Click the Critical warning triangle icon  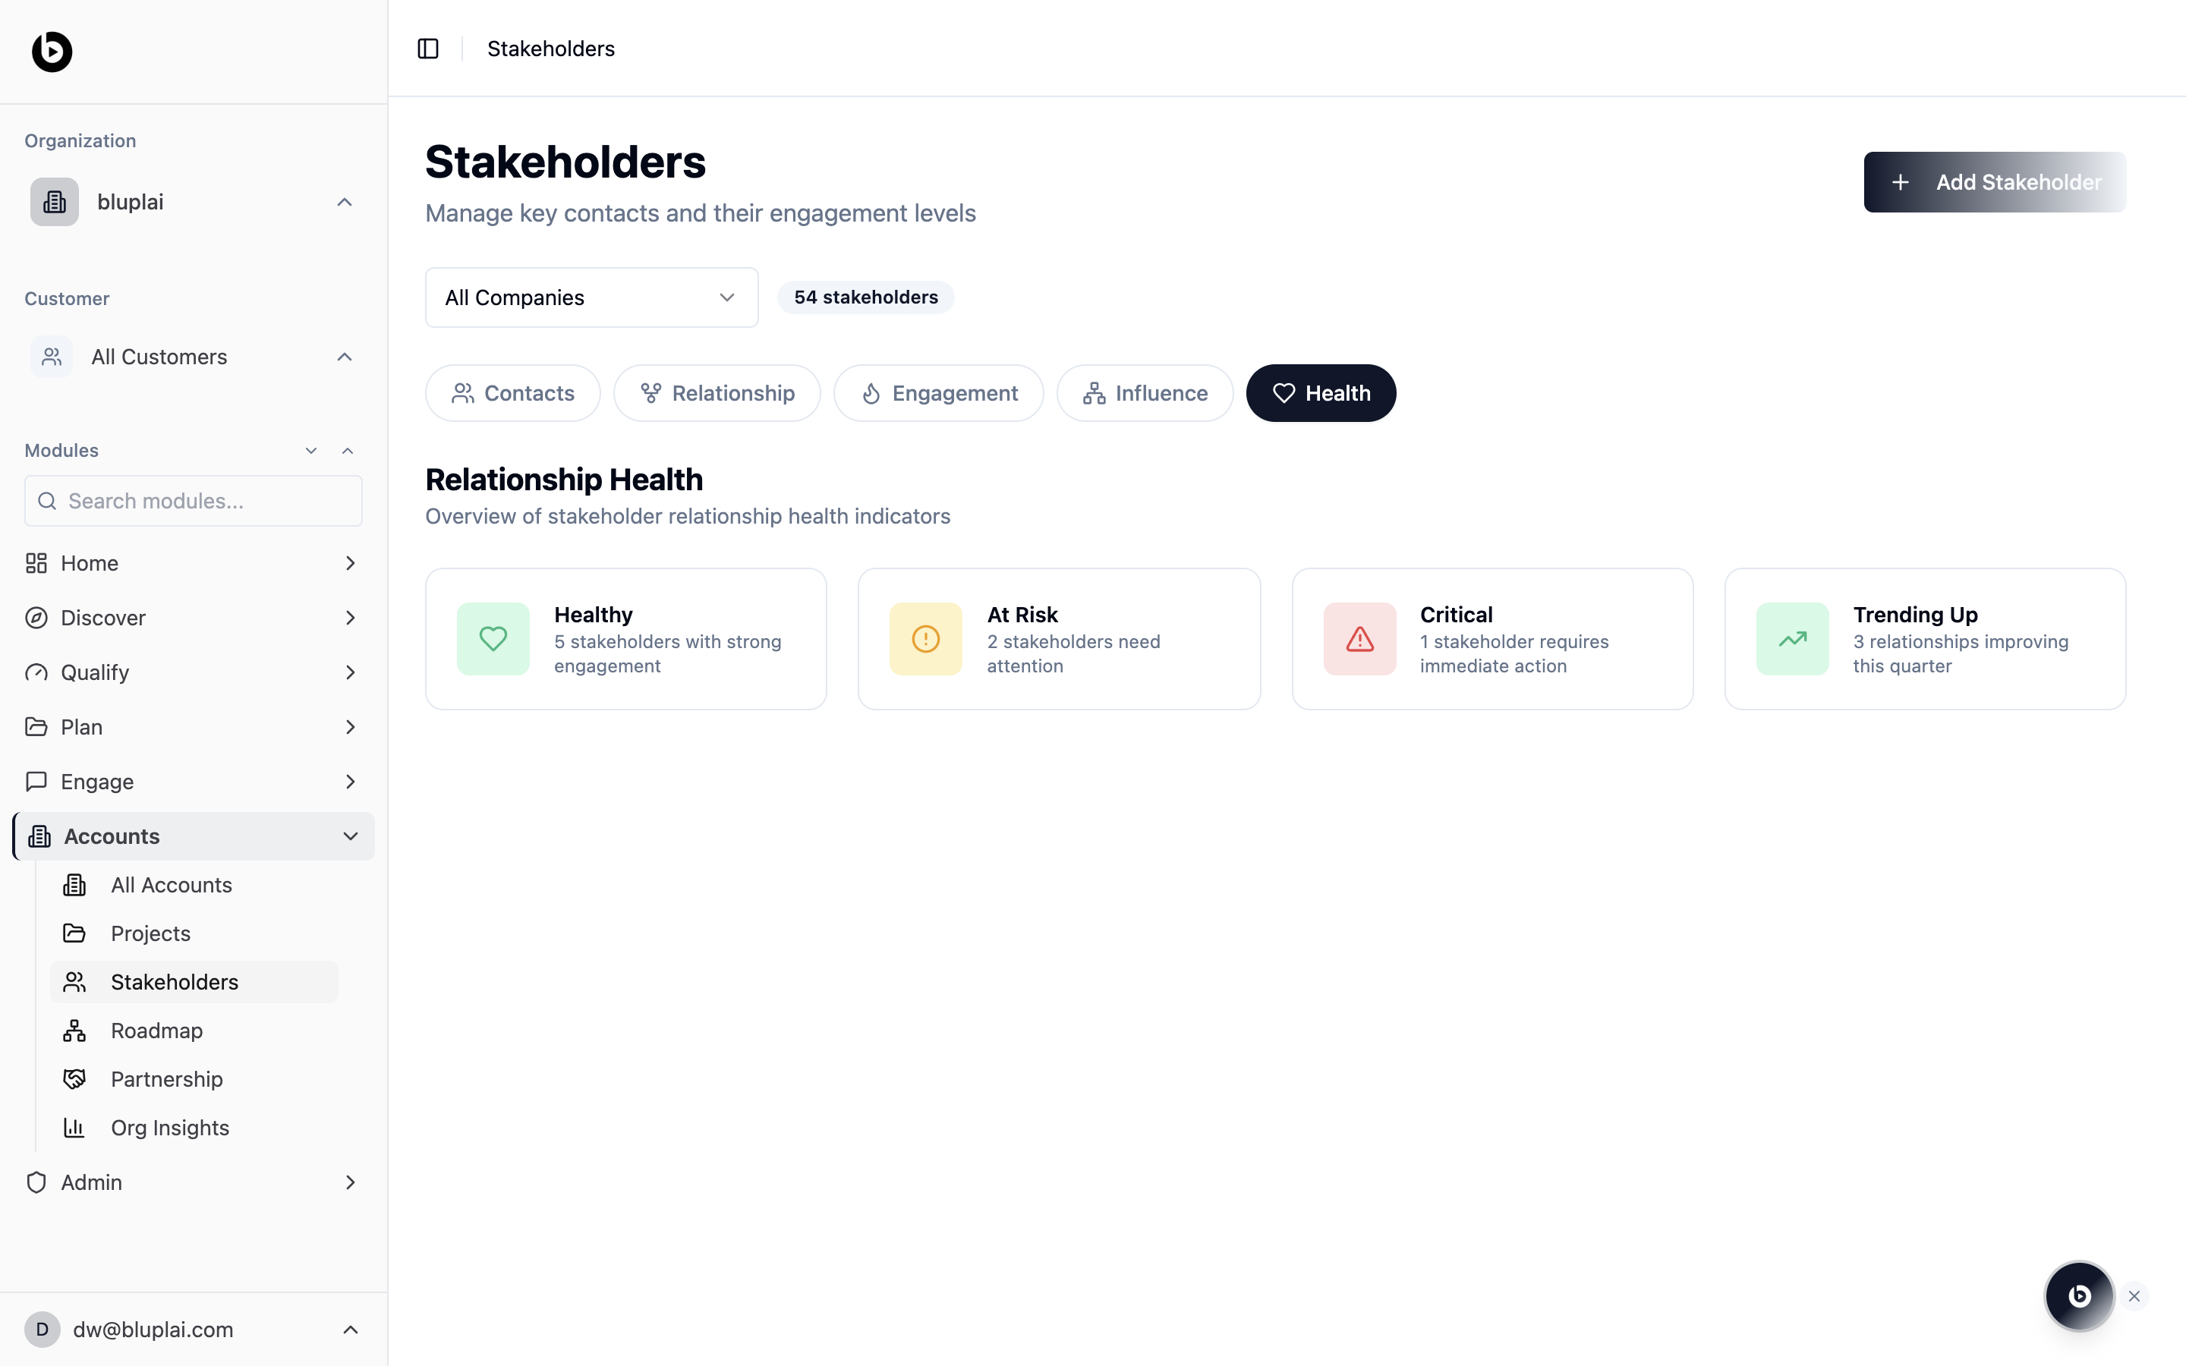coord(1359,639)
